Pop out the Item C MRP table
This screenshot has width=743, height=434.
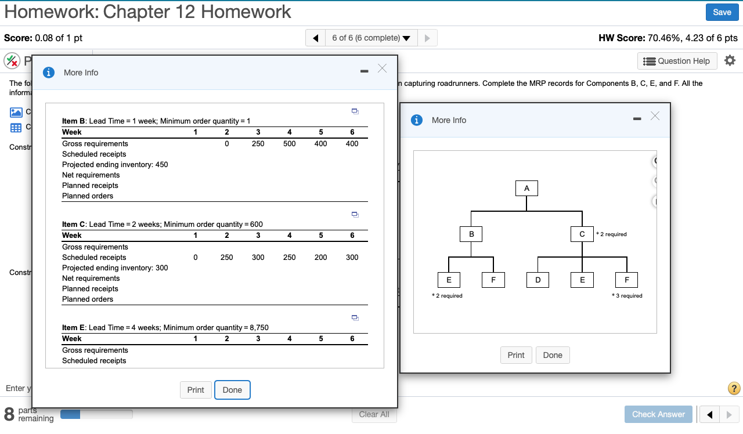pos(355,215)
